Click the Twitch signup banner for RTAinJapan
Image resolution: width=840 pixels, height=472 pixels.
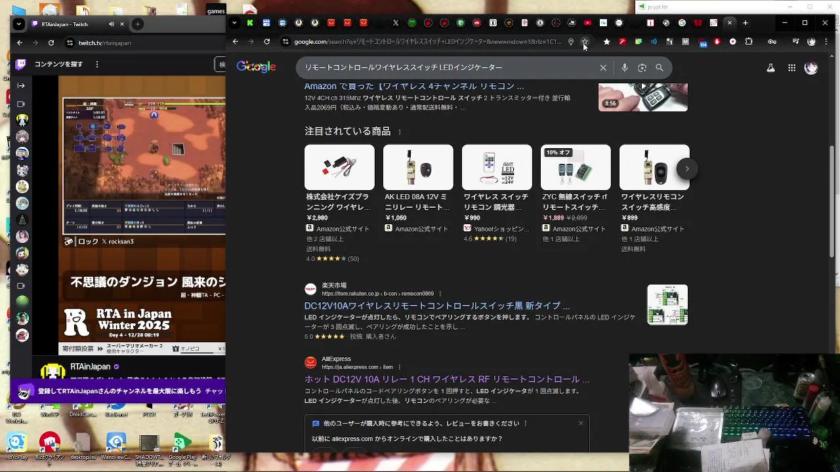(x=118, y=391)
